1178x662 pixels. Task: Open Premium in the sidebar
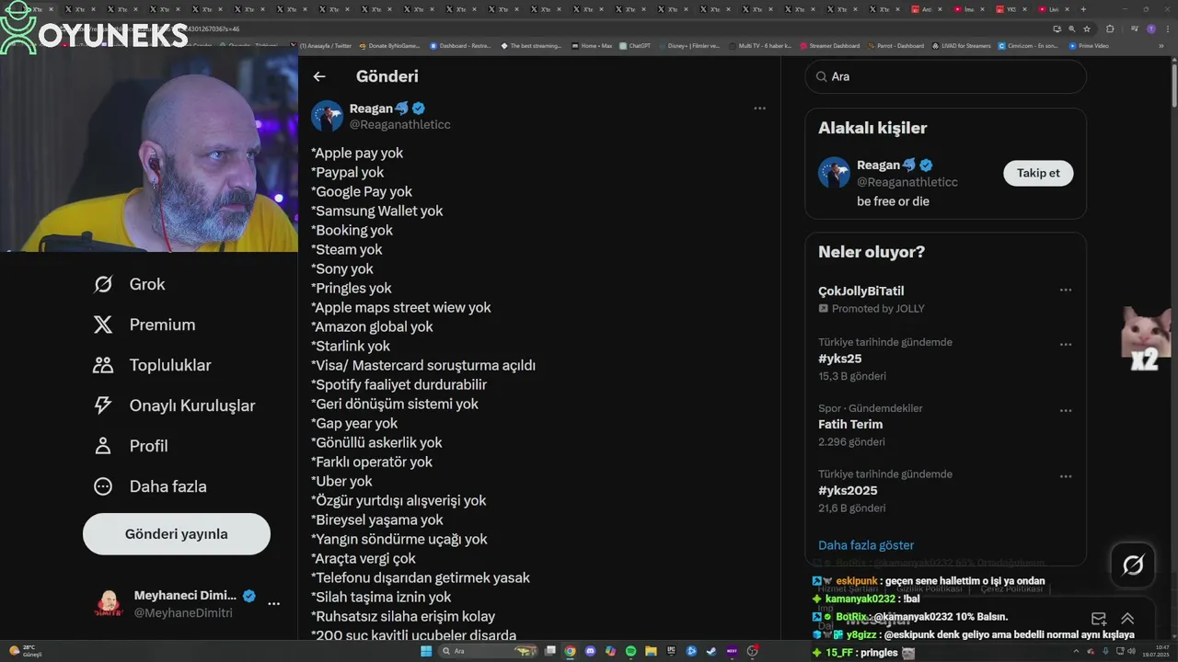pyautogui.click(x=144, y=325)
